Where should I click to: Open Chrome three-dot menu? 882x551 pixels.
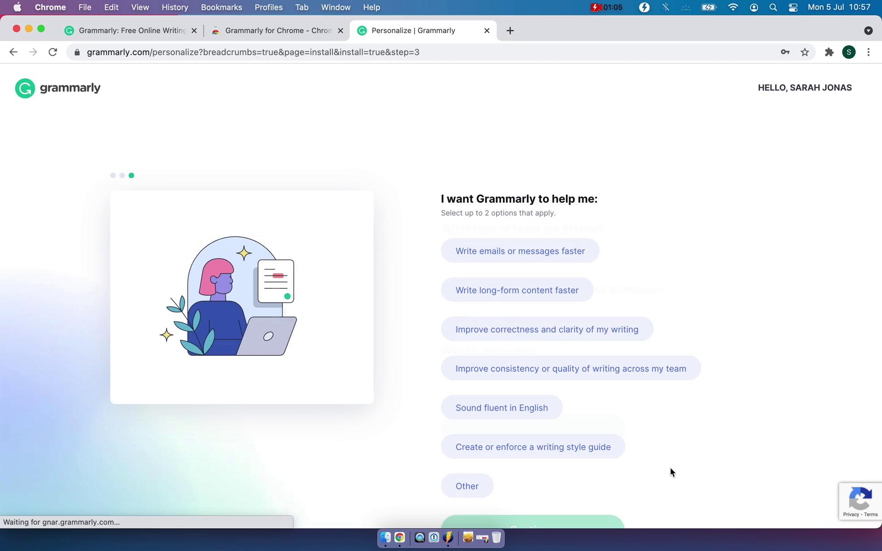[868, 52]
